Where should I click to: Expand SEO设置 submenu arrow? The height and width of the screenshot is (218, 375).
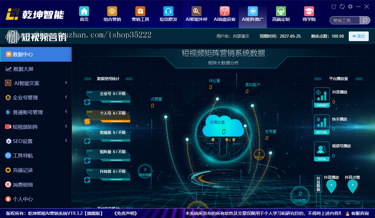[x=66, y=140]
